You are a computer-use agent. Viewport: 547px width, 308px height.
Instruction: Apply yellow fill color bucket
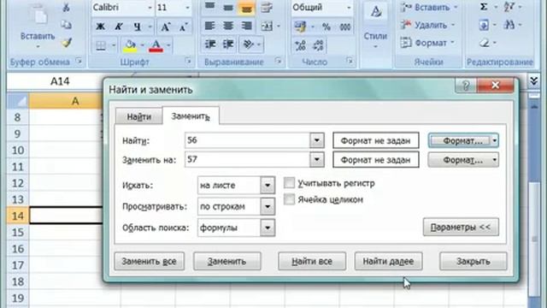point(130,45)
